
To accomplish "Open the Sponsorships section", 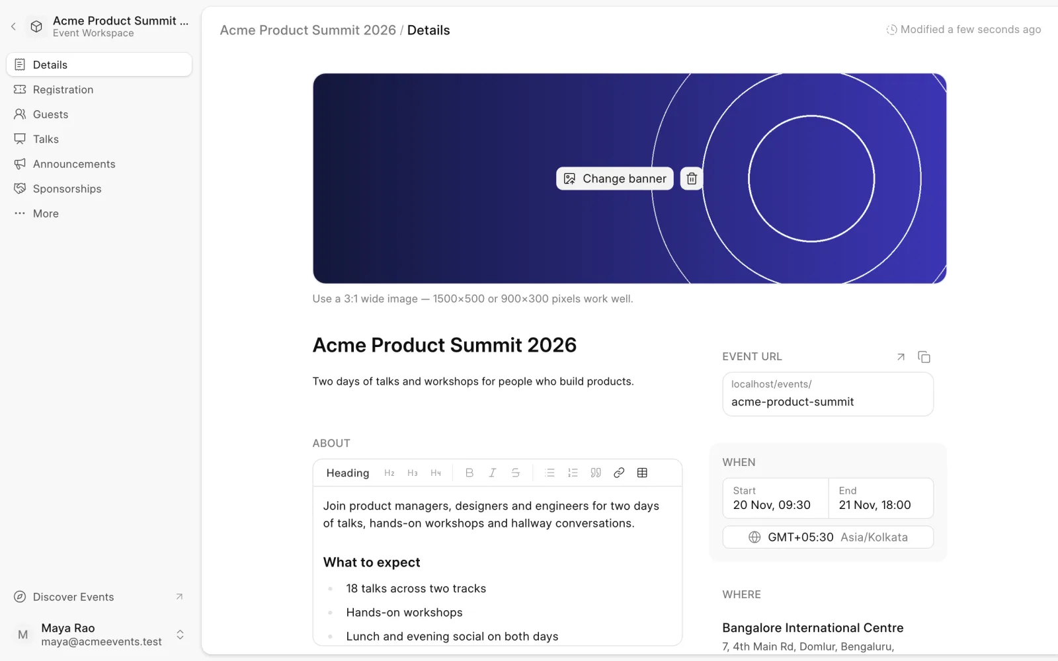I will point(99,188).
